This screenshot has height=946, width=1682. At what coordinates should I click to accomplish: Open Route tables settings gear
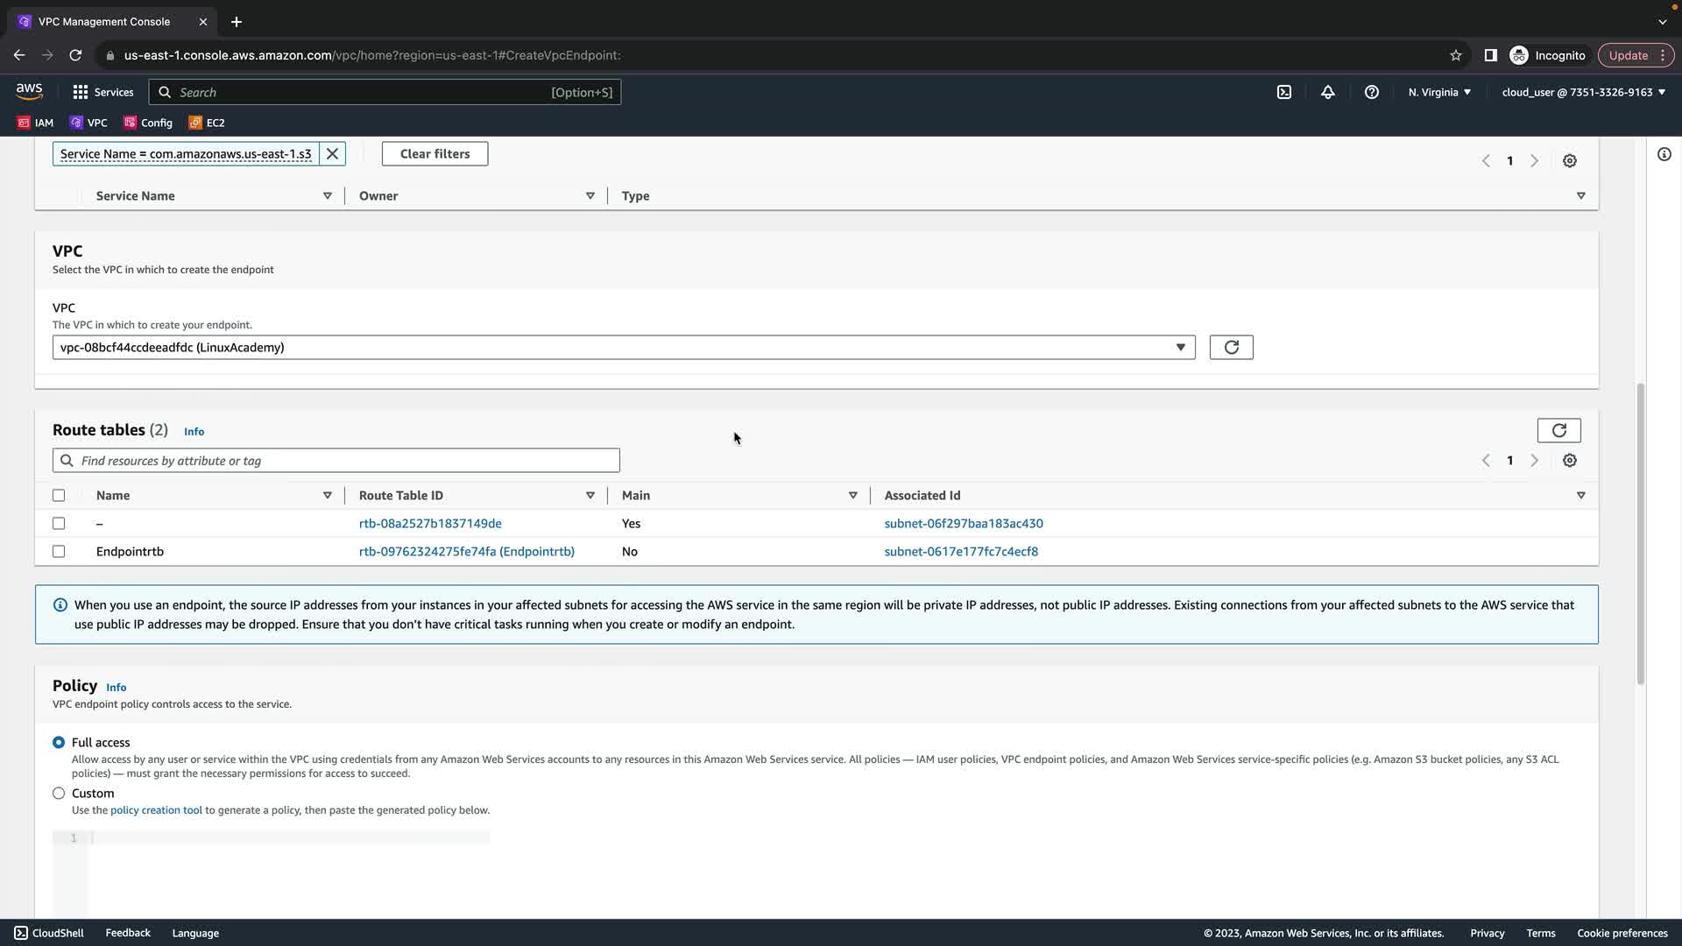[1570, 461]
